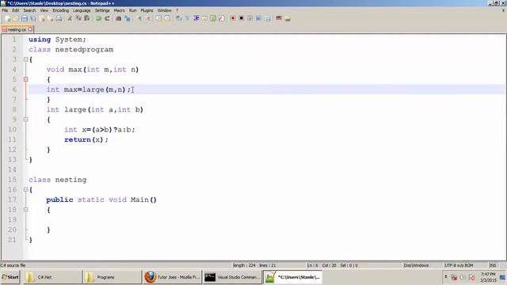Toggle show all characters icon

187,18
